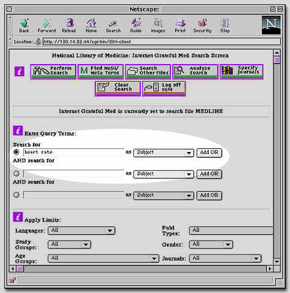Viewport: 290px width, 293px height.
Task: Open Find MeSH/Meta Terms
Action: pyautogui.click(x=101, y=71)
